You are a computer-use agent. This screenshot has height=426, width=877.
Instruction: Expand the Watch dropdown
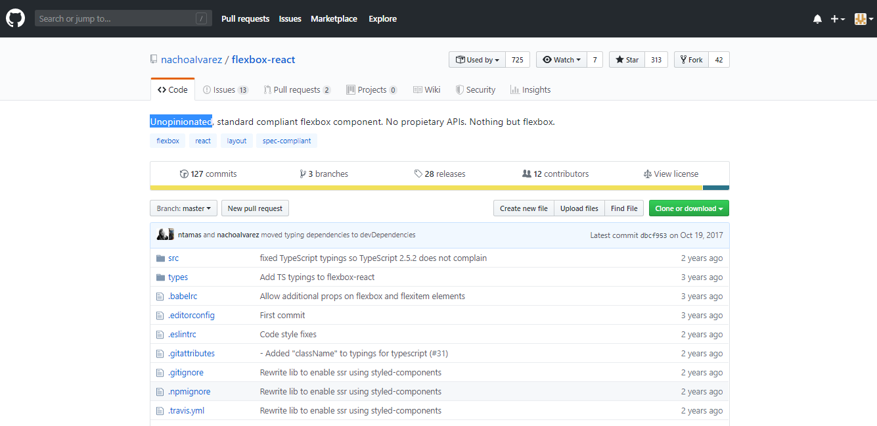tap(561, 60)
